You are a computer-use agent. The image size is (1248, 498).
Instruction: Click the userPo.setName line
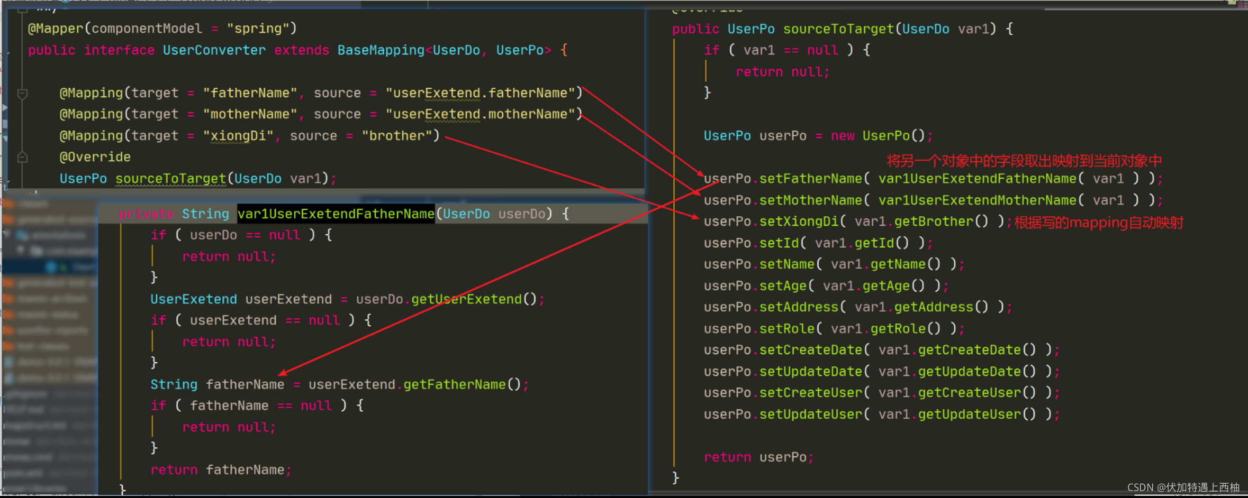click(834, 264)
